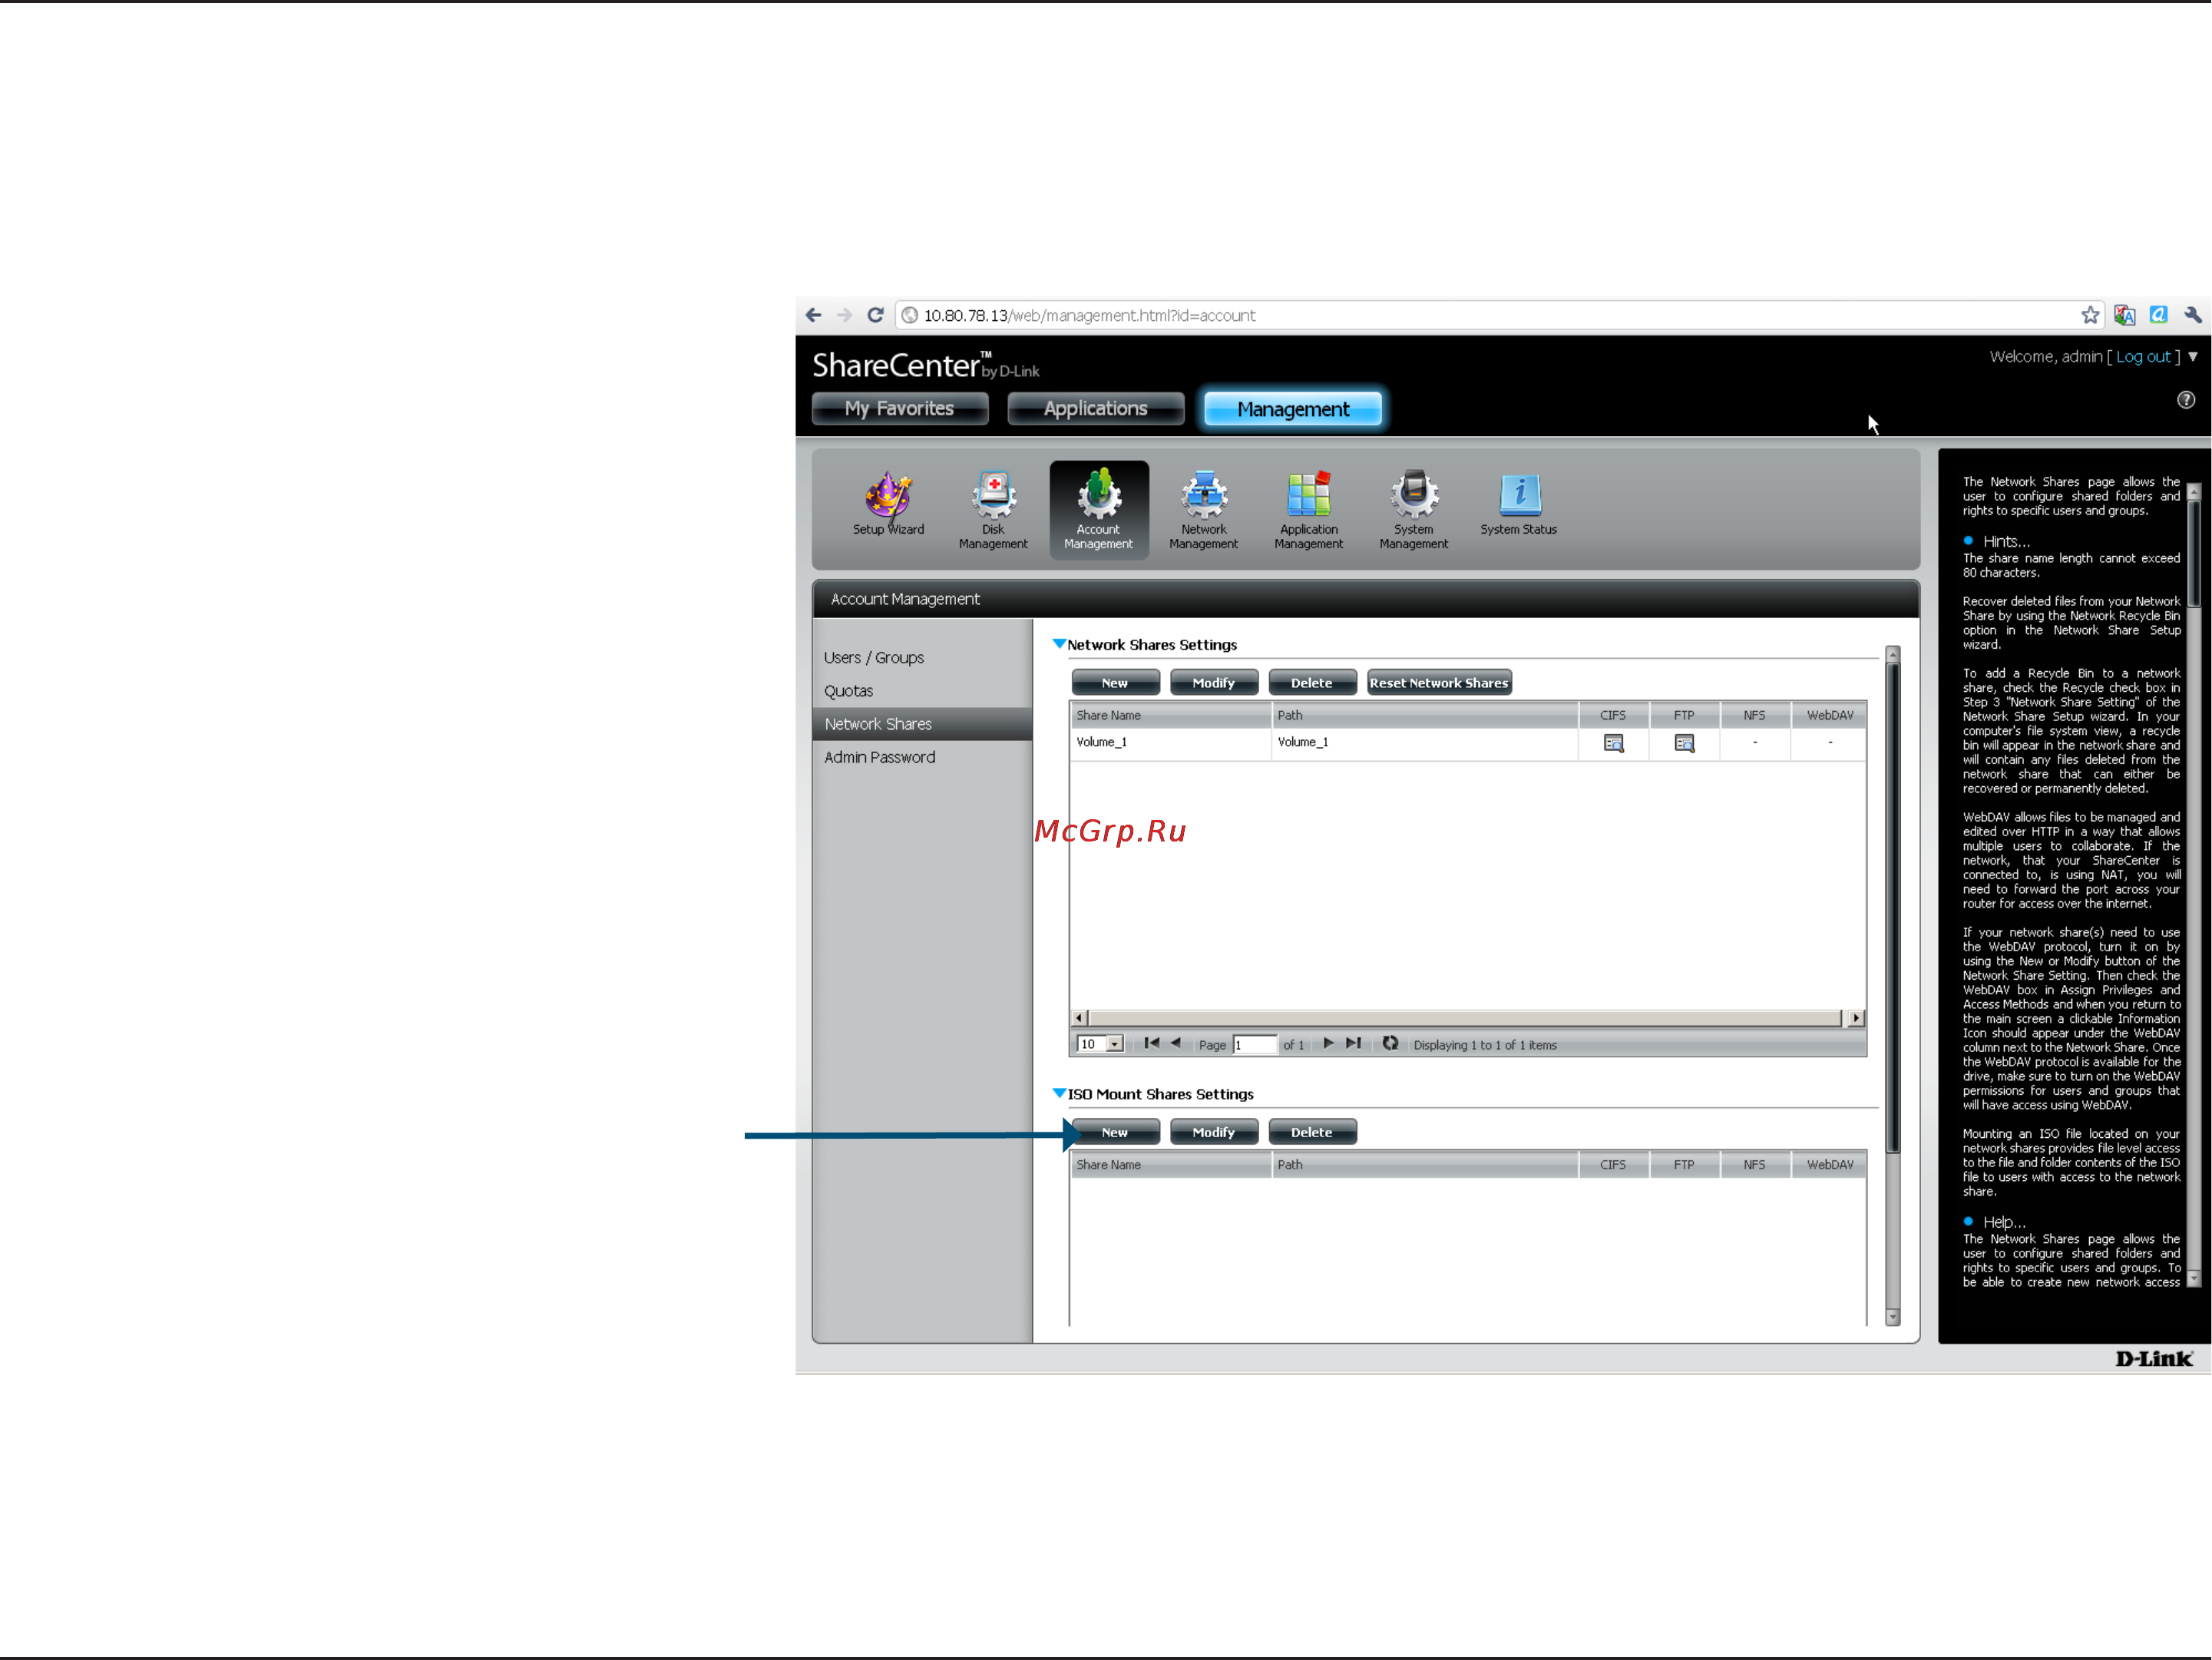Screen dimensions: 2212x1660
Task: Open the dropdown arrow beside Log out
Action: tap(2193, 356)
